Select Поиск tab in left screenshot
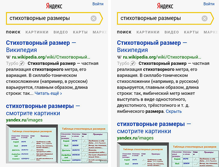 point(13,32)
